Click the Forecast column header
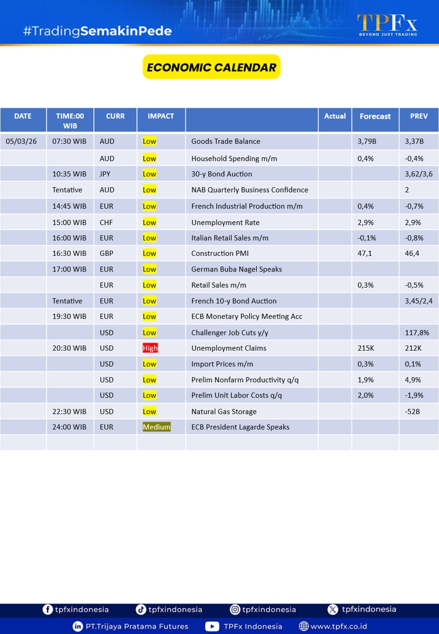The width and height of the screenshot is (439, 634). [x=375, y=116]
